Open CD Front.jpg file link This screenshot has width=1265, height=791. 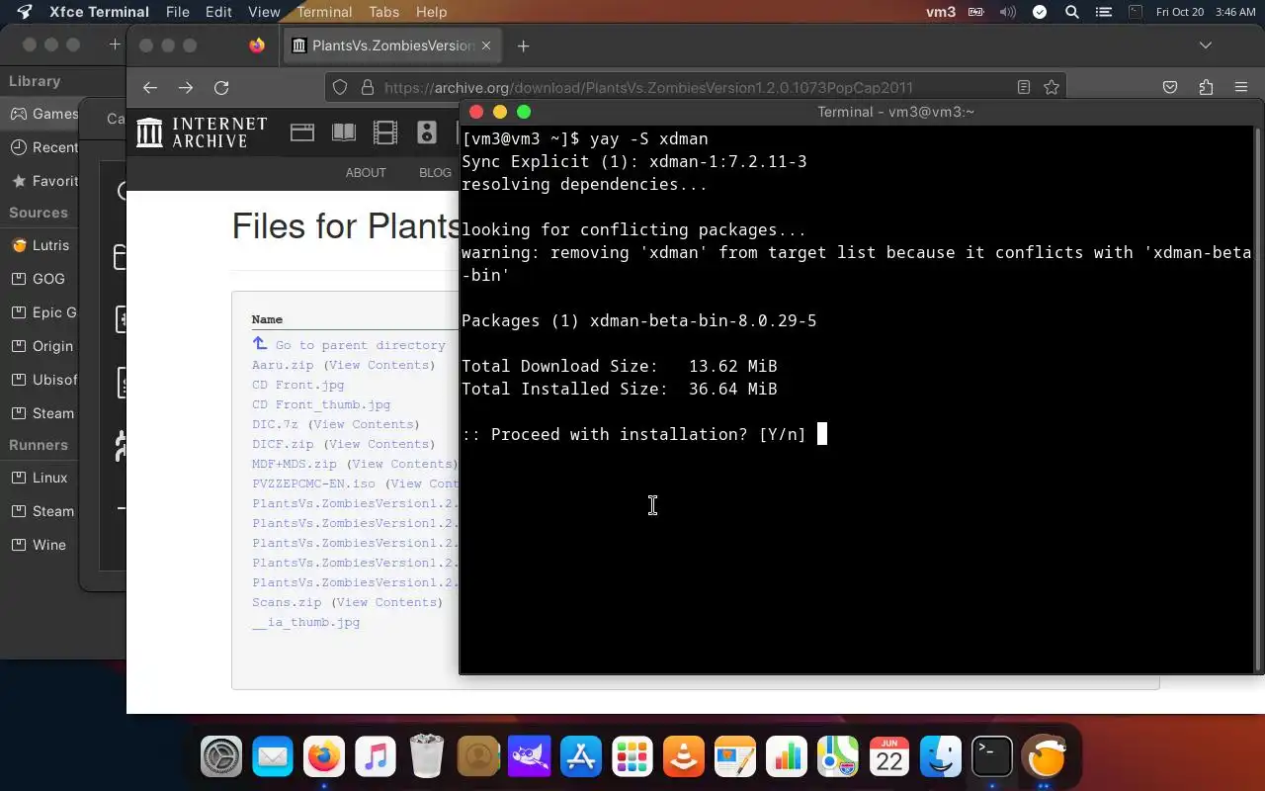(x=298, y=385)
